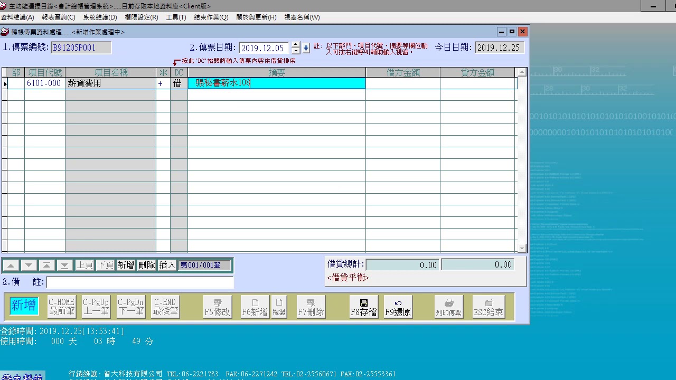Click the 部 column header
This screenshot has width=676, height=380.
click(x=16, y=73)
